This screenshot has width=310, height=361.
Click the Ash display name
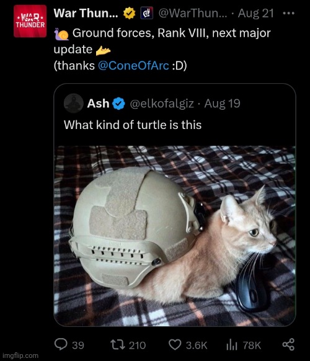98,104
